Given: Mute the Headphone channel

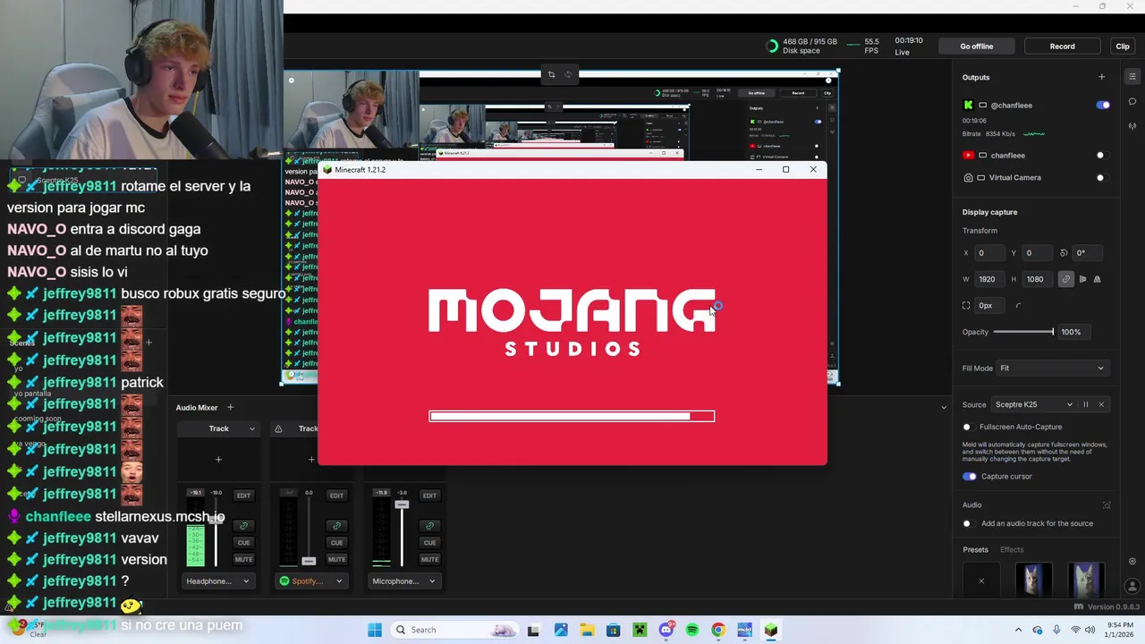Looking at the screenshot, I should tap(243, 560).
